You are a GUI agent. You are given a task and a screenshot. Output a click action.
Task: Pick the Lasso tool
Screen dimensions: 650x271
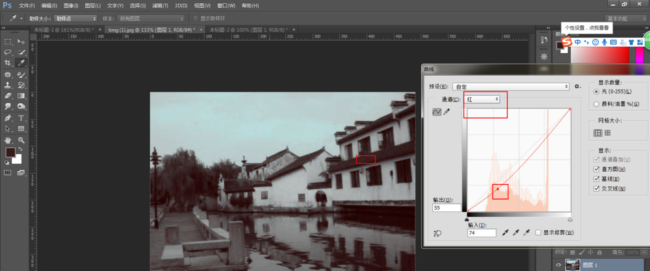(x=8, y=52)
